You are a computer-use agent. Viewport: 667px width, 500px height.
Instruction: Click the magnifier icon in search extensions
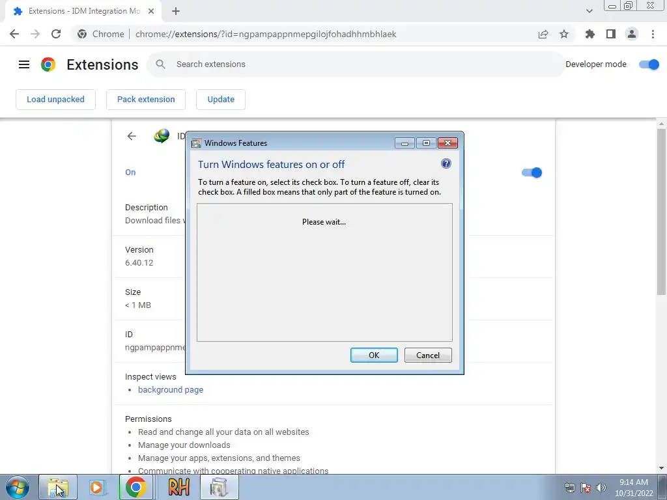point(160,64)
